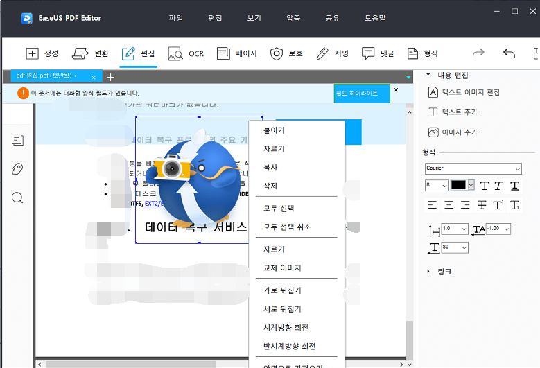Toggle italic text formatting
This screenshot has height=368, width=540.
(x=499, y=186)
